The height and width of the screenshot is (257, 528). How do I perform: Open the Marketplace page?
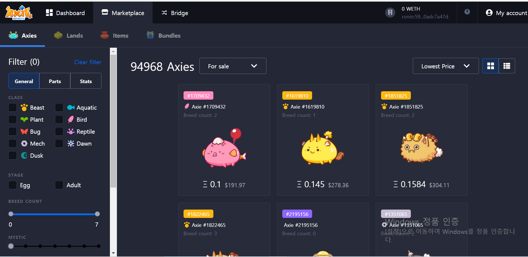pyautogui.click(x=123, y=13)
